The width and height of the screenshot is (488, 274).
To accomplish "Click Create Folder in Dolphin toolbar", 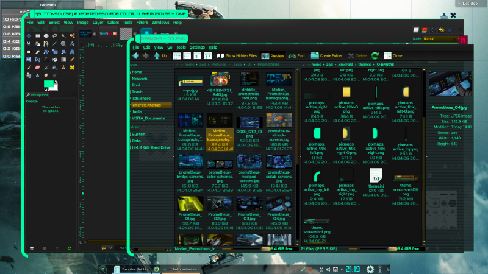I will [327, 56].
